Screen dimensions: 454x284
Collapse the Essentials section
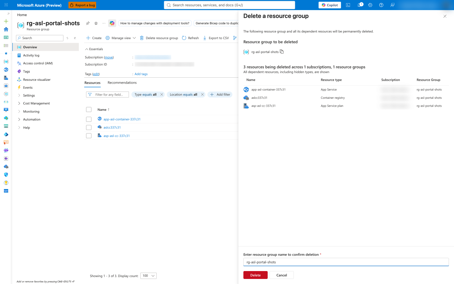tap(94, 49)
